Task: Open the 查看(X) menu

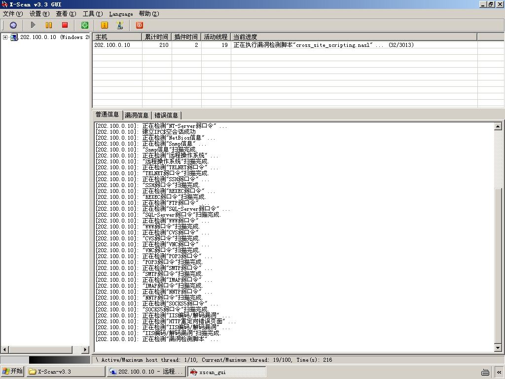Action: 66,14
